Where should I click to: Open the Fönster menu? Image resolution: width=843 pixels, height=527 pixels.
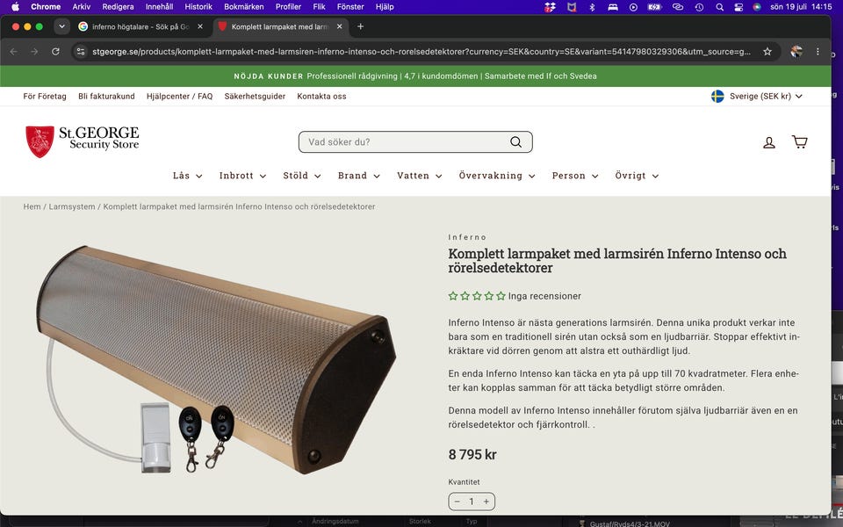(x=350, y=7)
